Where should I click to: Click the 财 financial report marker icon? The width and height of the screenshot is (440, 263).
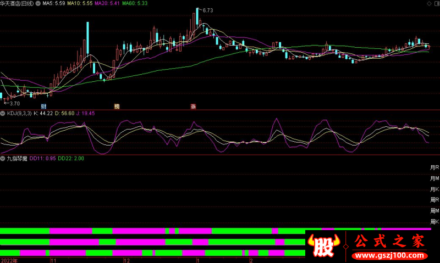point(43,106)
